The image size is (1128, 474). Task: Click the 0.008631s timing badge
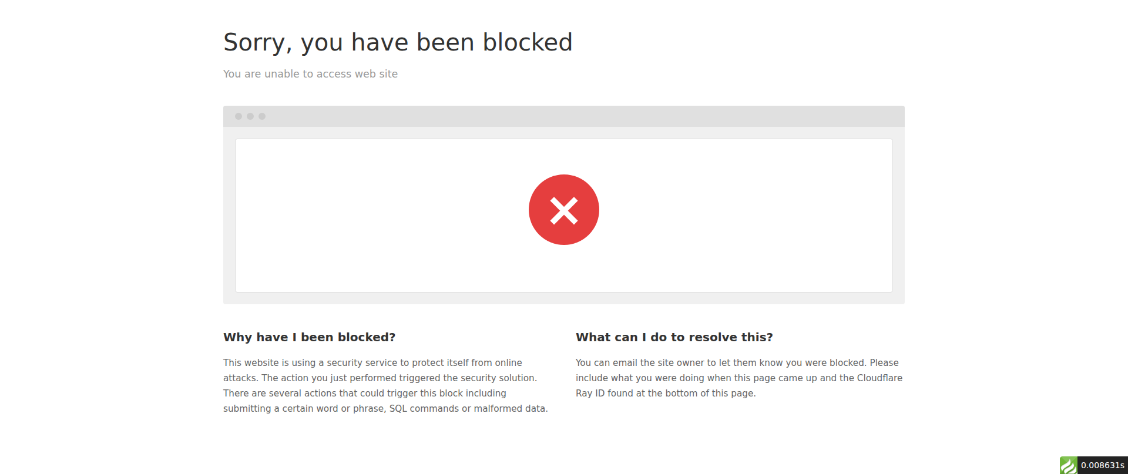(x=1103, y=465)
